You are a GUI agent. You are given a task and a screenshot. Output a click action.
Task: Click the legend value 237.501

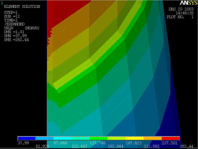[170, 143]
